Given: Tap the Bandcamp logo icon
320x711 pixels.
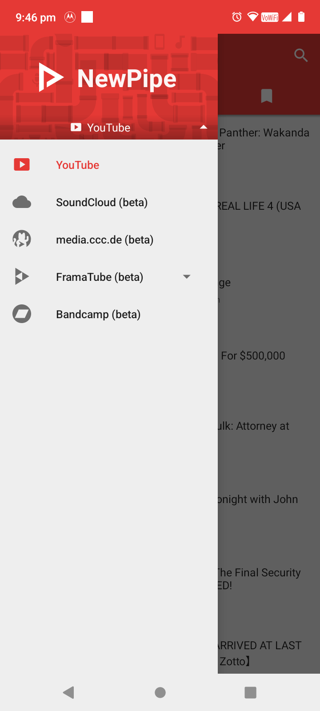Looking at the screenshot, I should (21, 314).
